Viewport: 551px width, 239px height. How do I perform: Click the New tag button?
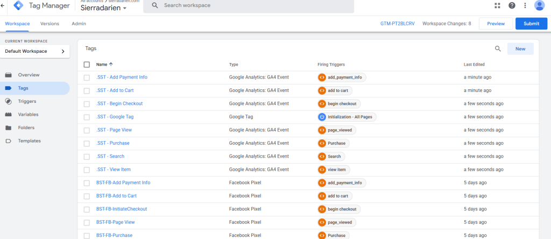click(520, 49)
